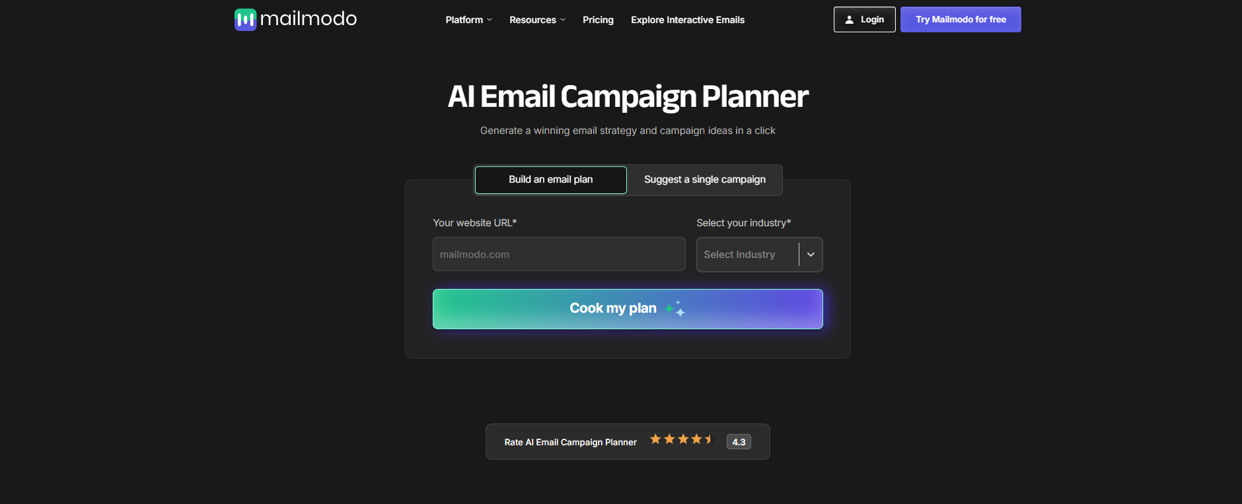Screen dimensions: 1242x504
Task: Rate with the third star
Action: (x=683, y=439)
